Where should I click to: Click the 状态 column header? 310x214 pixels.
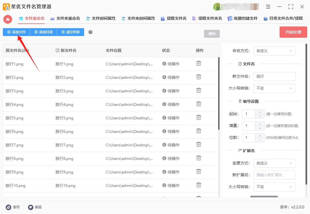point(166,51)
